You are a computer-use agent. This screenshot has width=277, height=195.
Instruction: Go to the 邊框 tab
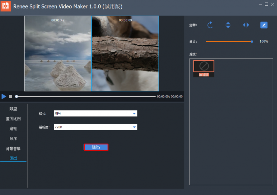click(13, 129)
